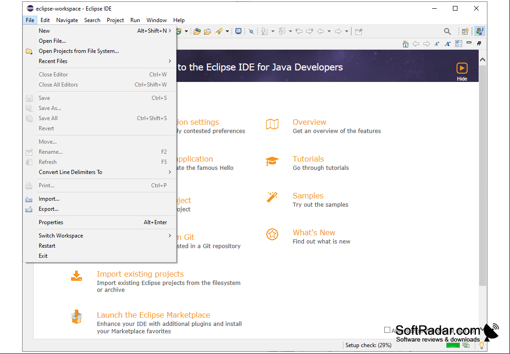Click the Open Perspective icon
The image size is (510, 354).
[x=465, y=31]
